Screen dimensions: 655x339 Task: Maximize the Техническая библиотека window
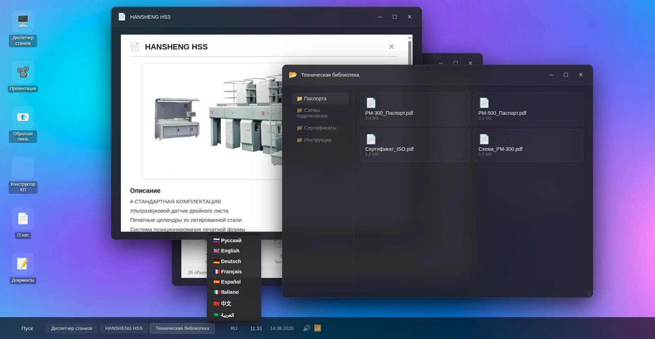(566, 75)
